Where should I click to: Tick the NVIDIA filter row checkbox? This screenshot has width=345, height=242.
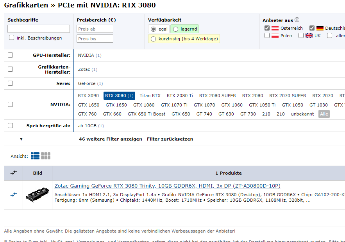tap(10, 104)
